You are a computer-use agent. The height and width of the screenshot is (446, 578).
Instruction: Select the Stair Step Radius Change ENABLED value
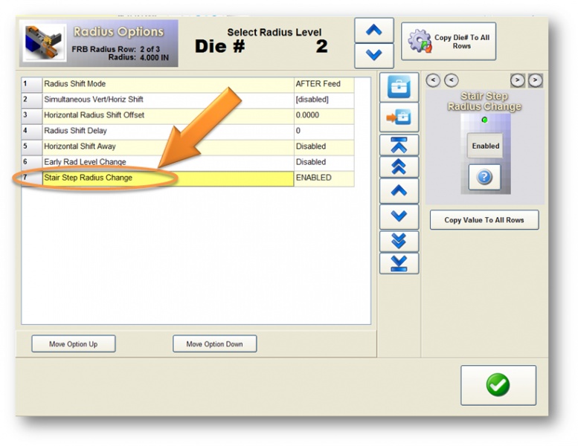coord(323,178)
